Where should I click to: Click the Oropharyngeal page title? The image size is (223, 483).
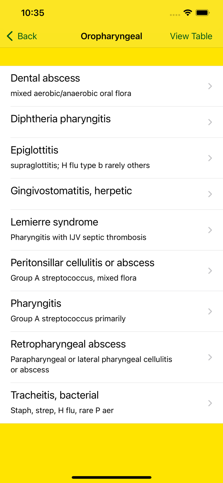111,36
